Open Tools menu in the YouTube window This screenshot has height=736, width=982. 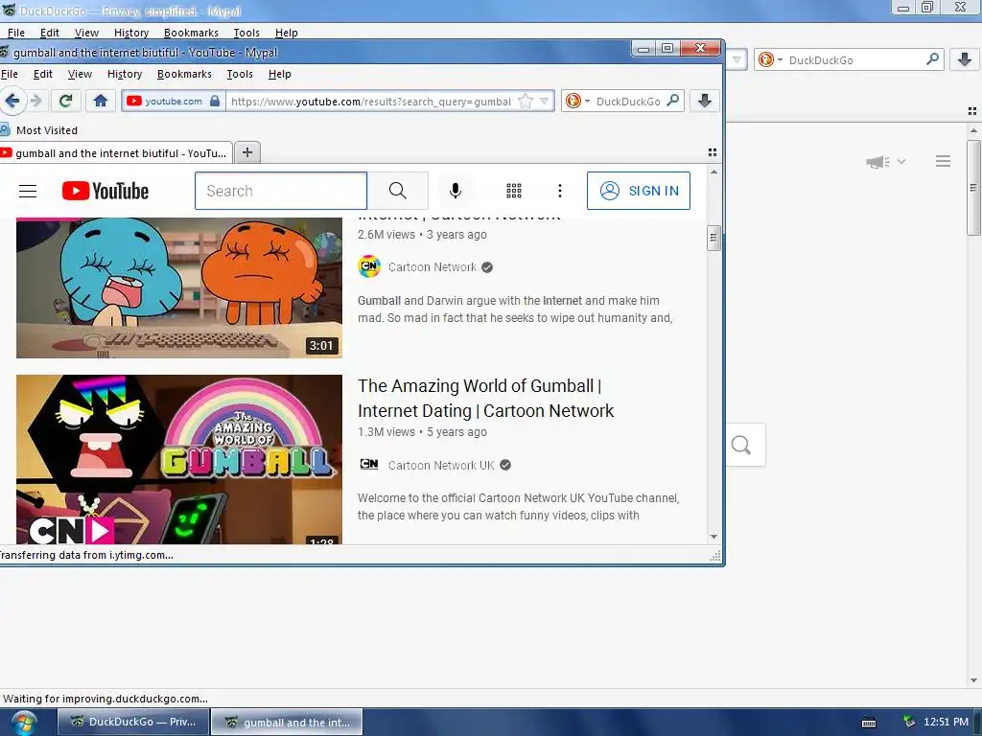coord(240,74)
